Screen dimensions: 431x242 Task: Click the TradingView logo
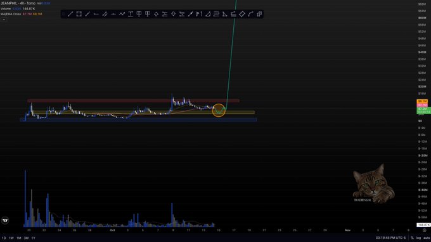5,221
